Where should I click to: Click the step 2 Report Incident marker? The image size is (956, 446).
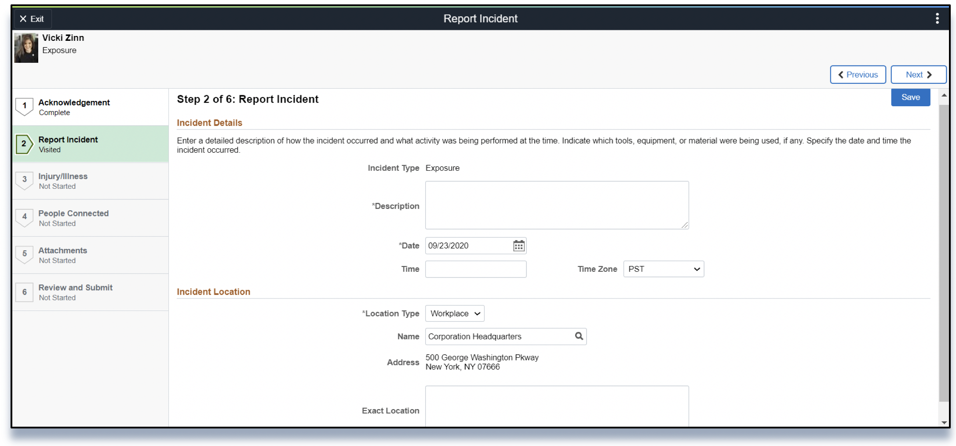tap(24, 144)
